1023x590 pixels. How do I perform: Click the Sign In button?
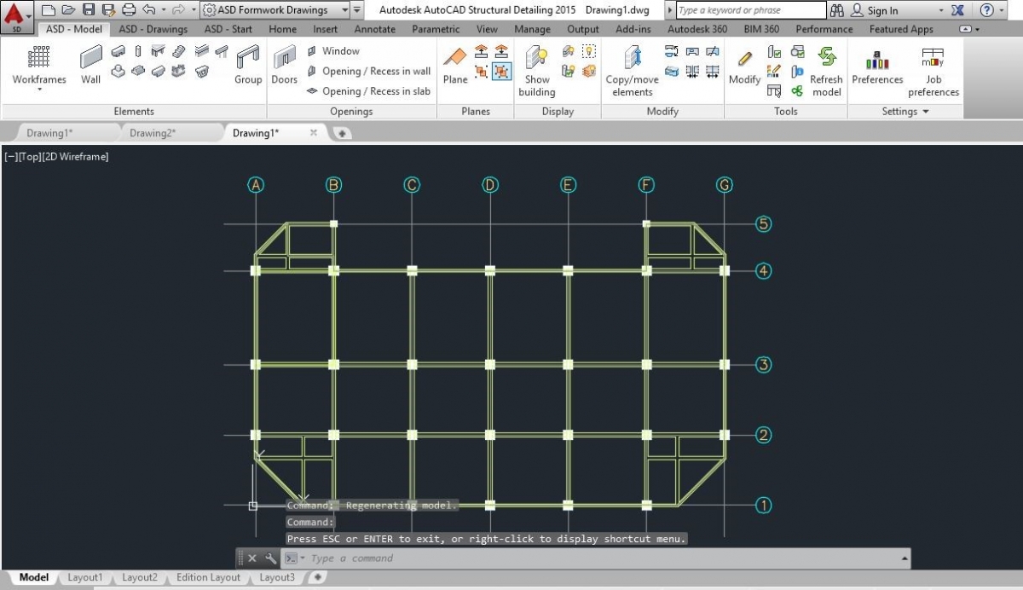tap(882, 10)
